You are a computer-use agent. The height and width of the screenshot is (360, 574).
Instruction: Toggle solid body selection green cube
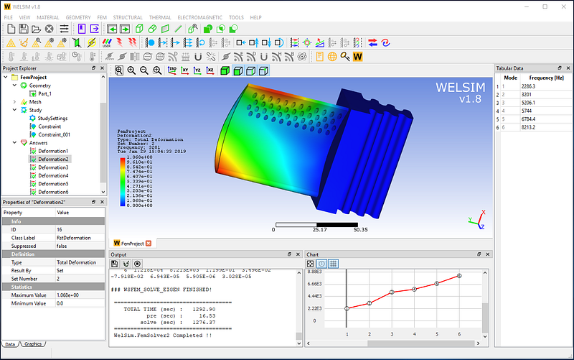[225, 70]
